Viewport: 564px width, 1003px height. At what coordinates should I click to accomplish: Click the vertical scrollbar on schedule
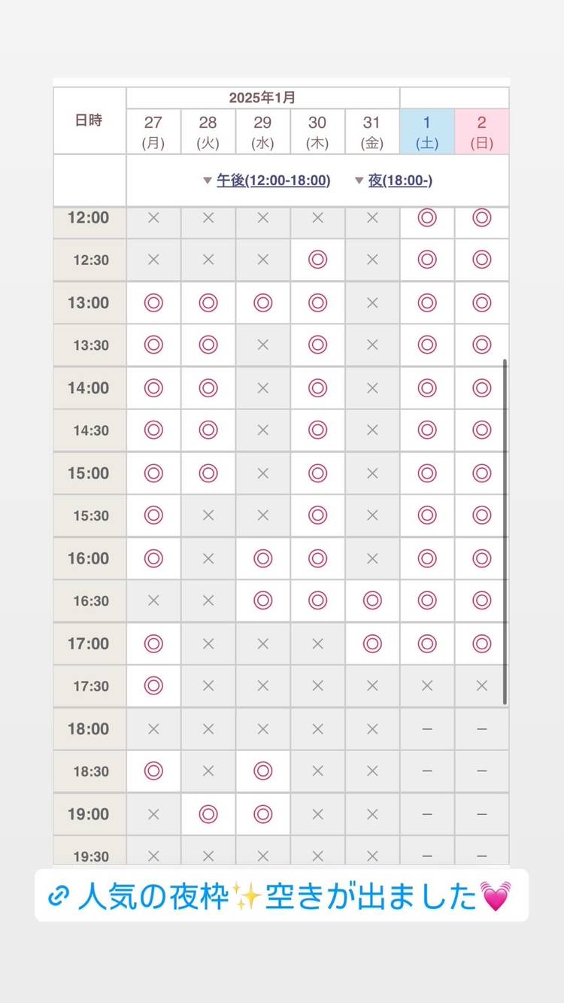tap(505, 531)
